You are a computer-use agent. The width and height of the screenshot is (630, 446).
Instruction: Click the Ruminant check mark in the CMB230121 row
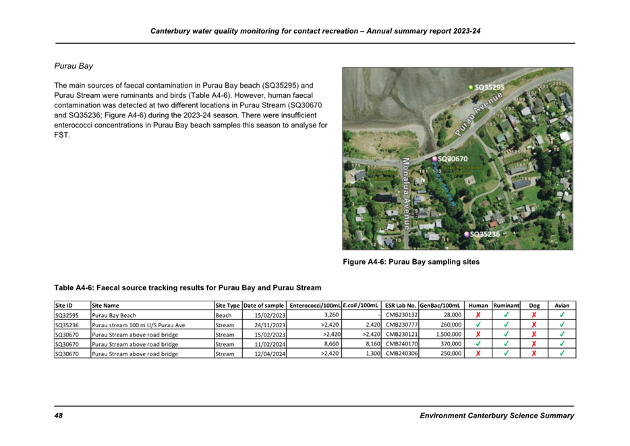click(x=507, y=334)
